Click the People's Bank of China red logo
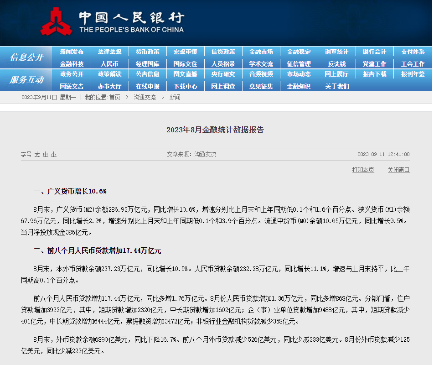The width and height of the screenshot is (434, 365). tap(56, 22)
